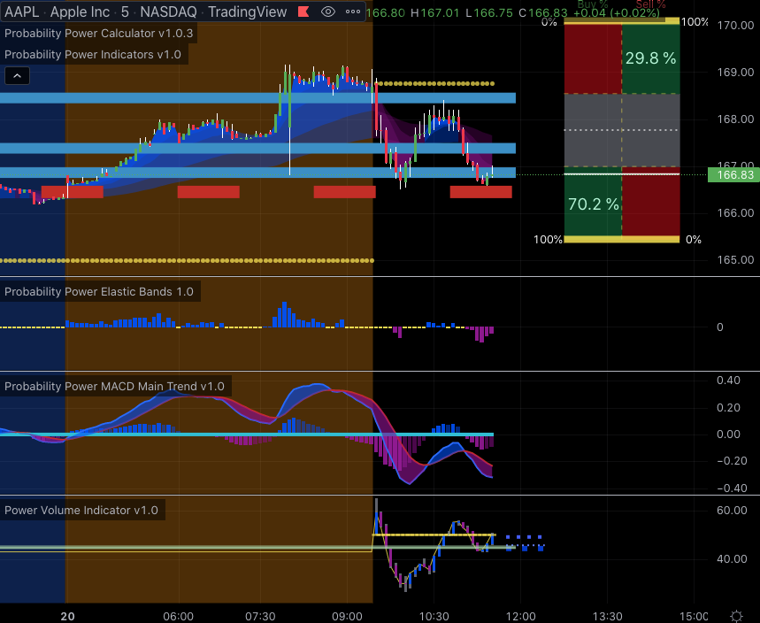This screenshot has height=623, width=760.
Task: Click the 170.00 price scale label
Action: (x=735, y=26)
